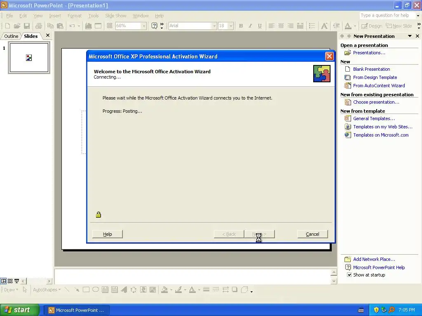Select the Line drawing tool
Screen dimensions: 422x316
click(x=67, y=290)
